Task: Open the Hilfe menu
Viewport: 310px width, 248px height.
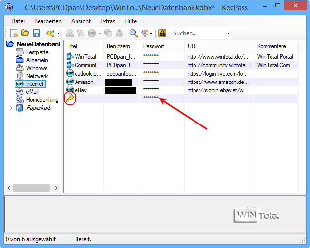Action: coord(130,21)
